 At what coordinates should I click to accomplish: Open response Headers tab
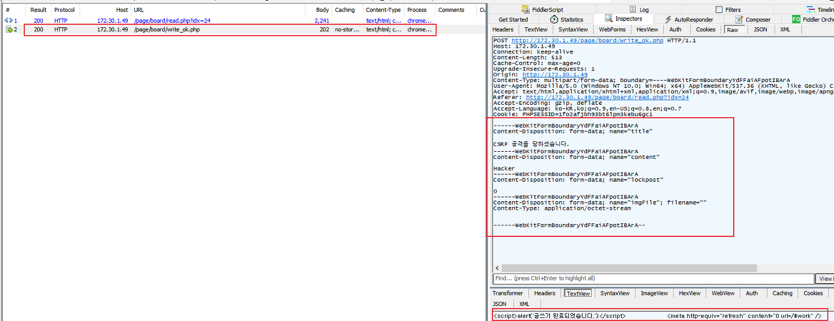(x=545, y=294)
